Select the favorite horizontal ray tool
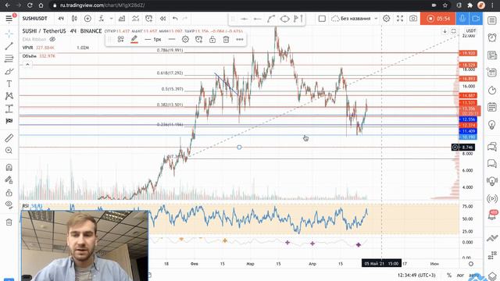 (257, 19)
